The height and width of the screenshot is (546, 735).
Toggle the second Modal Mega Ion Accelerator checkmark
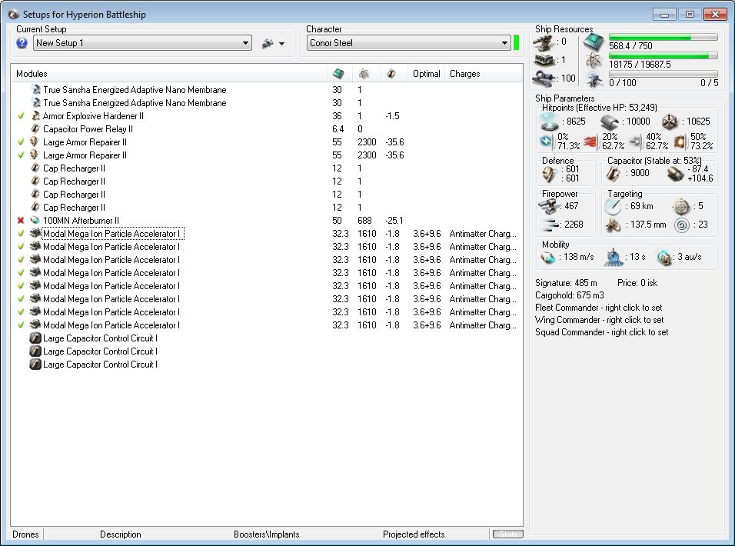21,247
